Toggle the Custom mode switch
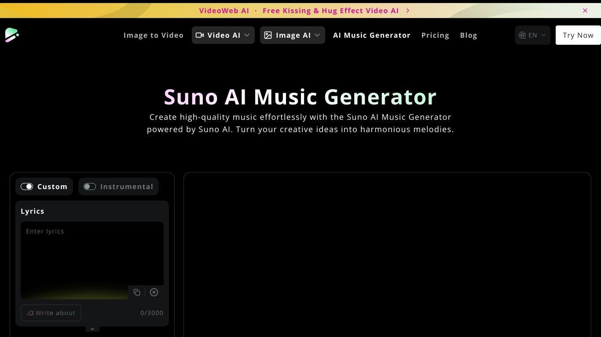Screen dimensions: 601x337 [27, 186]
